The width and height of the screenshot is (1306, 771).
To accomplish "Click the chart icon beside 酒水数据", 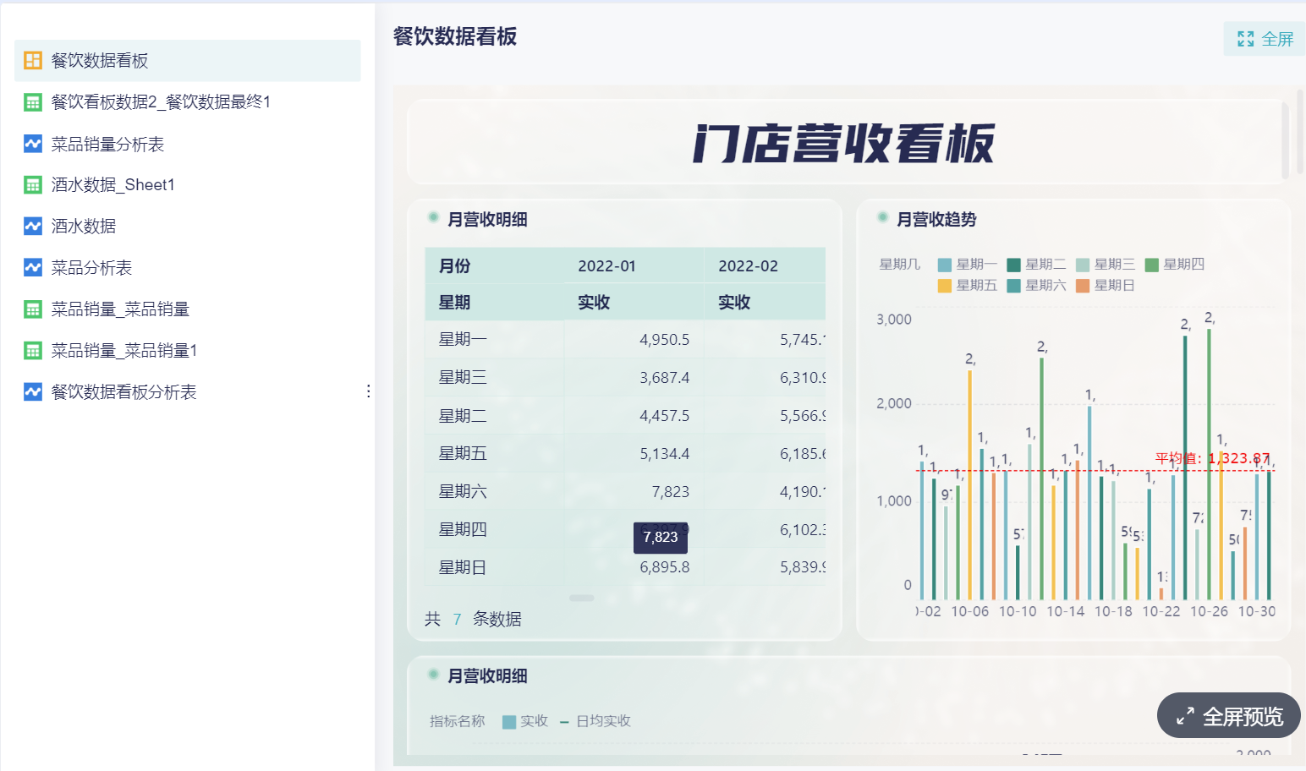I will point(33,226).
